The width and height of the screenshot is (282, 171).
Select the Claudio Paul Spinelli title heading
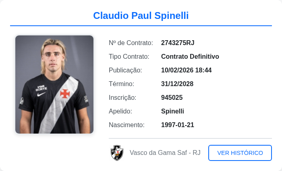[x=141, y=16]
